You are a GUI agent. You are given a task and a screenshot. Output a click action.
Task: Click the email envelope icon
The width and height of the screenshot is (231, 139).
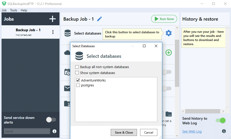(x=67, y=88)
